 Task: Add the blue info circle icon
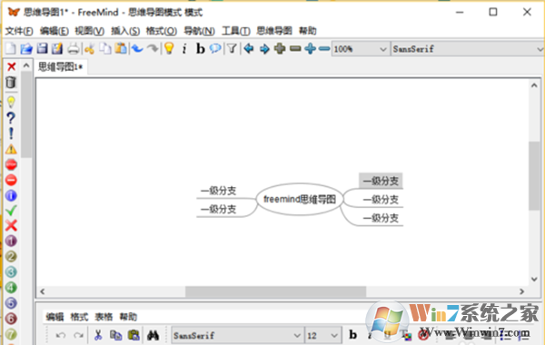point(11,195)
